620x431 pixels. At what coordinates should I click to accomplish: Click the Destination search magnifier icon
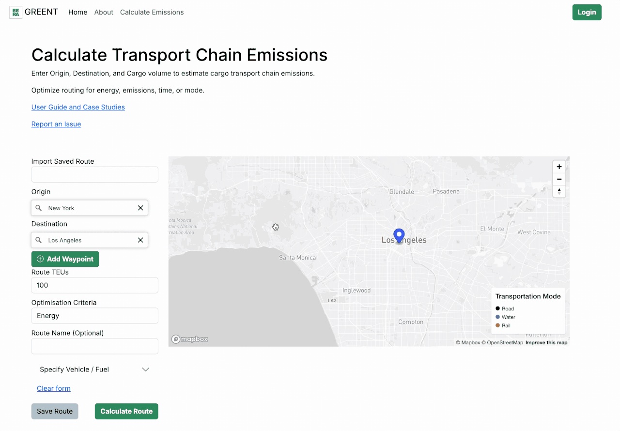(x=39, y=240)
